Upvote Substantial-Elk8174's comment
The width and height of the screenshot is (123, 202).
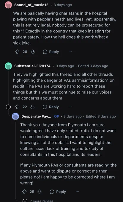pyautogui.click(x=17, y=107)
